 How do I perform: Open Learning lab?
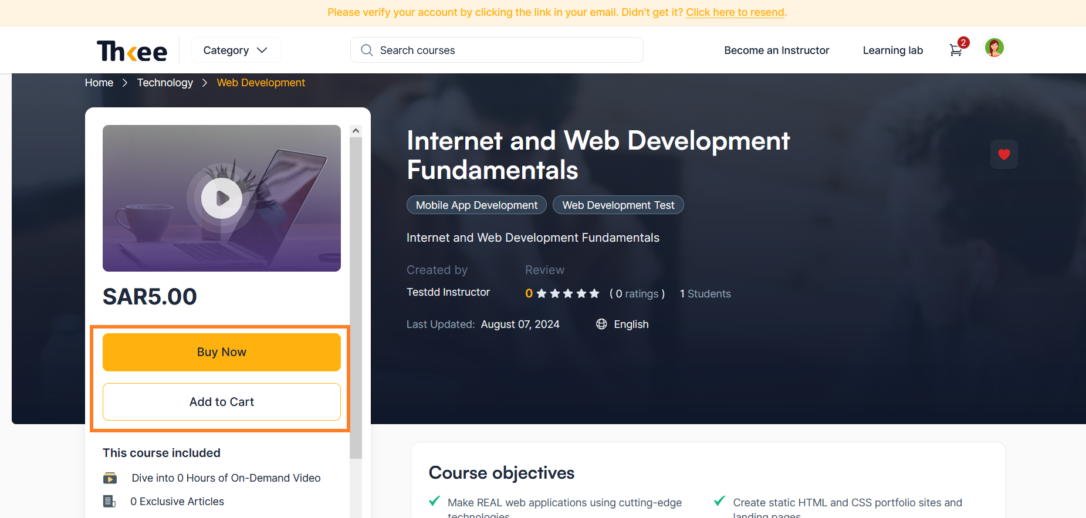click(x=892, y=50)
